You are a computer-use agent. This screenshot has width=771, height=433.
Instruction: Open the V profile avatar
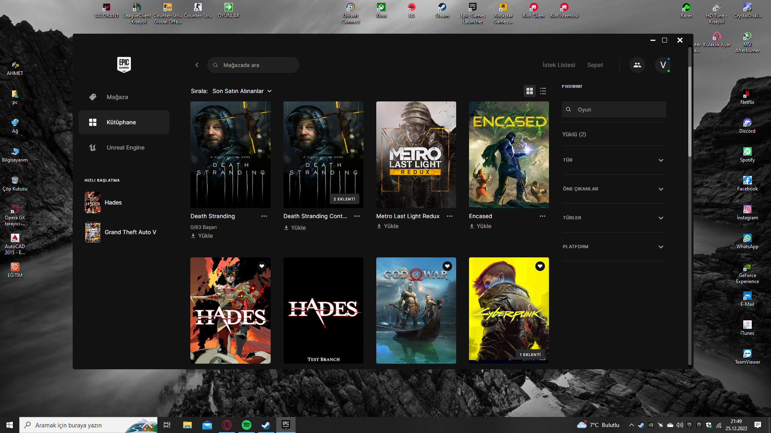tap(663, 65)
